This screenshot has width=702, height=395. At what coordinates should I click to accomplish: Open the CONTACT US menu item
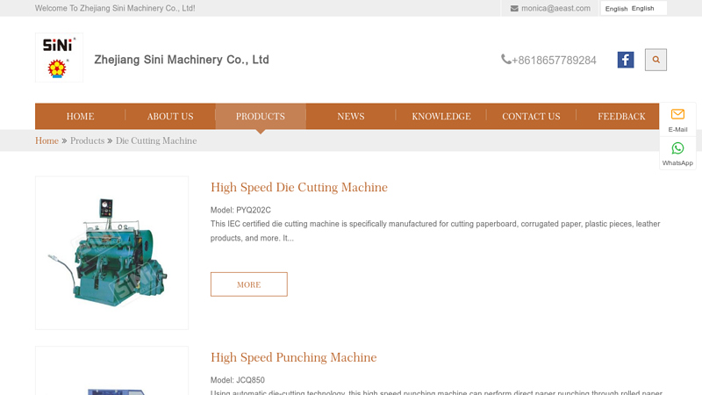coord(531,117)
